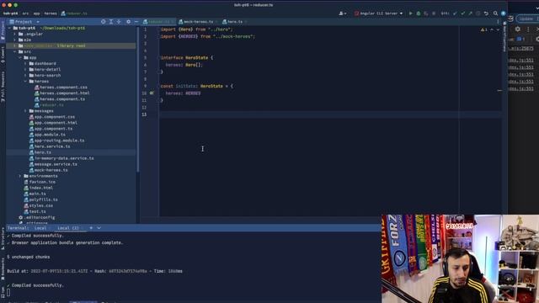Screen dimensions: 539x303
Task: Click the warning triangle inspection indicator
Action: point(483,29)
